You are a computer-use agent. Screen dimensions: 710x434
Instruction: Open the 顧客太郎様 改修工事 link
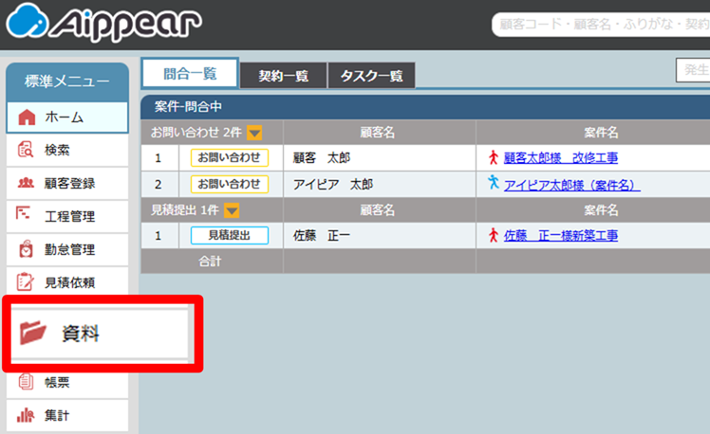click(x=560, y=157)
